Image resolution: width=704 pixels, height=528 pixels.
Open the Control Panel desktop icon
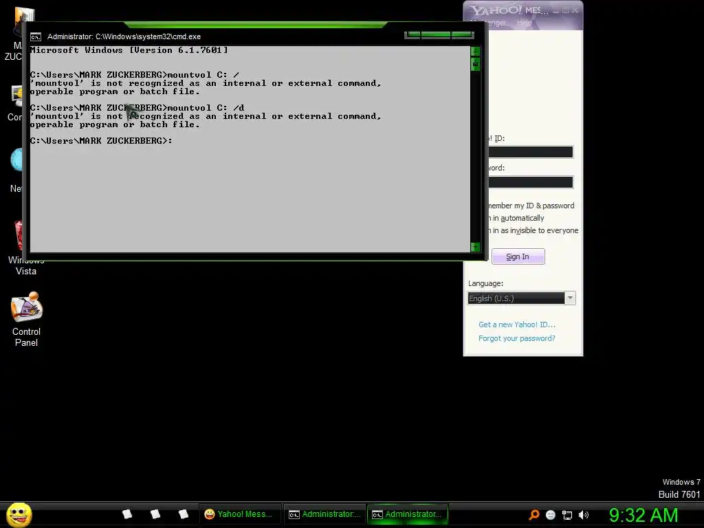point(27,320)
